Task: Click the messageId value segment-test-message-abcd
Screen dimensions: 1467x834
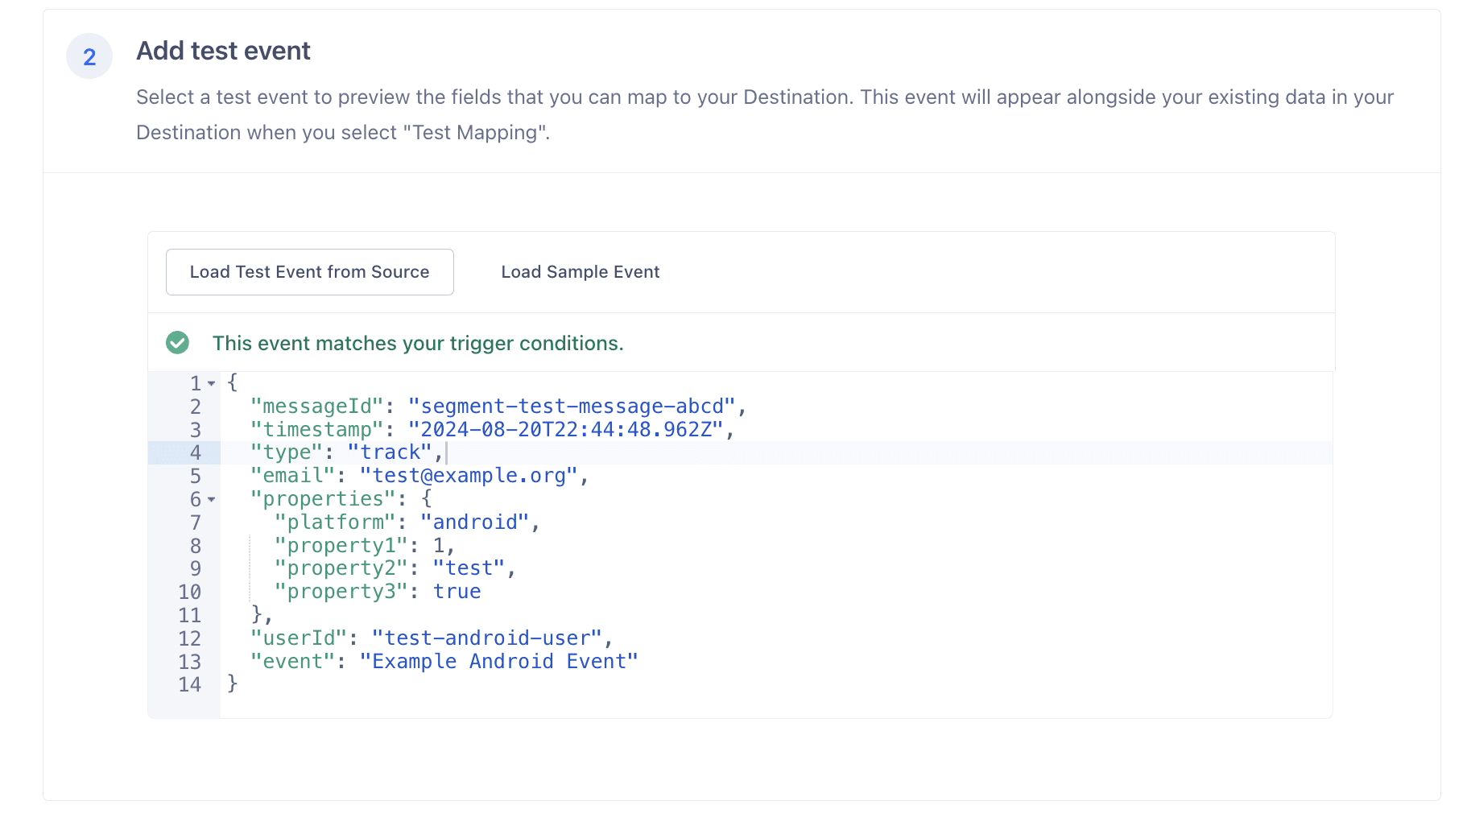Action: point(575,407)
